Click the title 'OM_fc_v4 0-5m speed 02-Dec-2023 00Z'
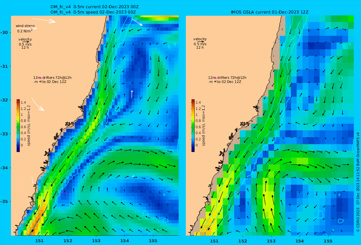Viewport: 361px width, 245px height. pyautogui.click(x=93, y=12)
